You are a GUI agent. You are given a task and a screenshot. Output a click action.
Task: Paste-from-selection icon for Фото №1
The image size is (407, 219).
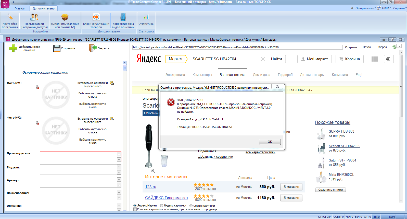(x=112, y=83)
